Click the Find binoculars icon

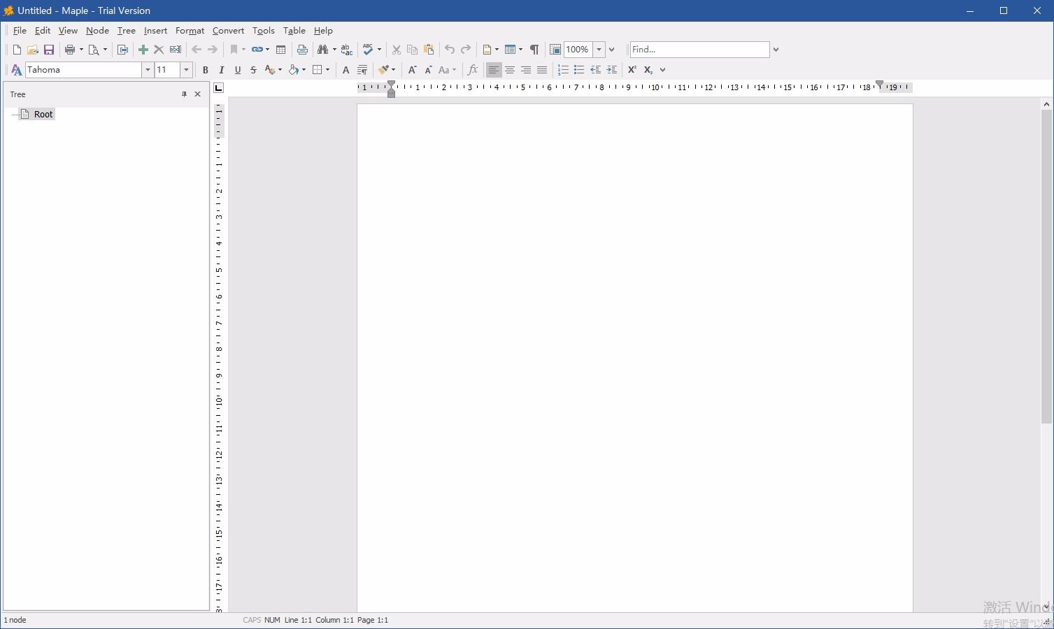pyautogui.click(x=322, y=50)
